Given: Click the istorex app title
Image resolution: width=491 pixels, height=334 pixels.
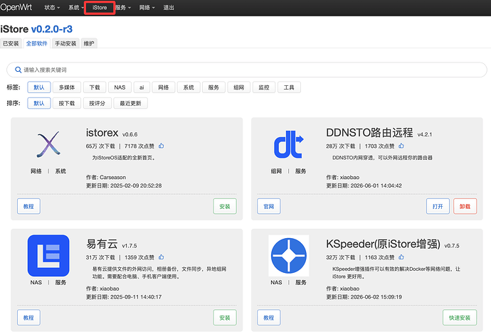Looking at the screenshot, I should [102, 133].
